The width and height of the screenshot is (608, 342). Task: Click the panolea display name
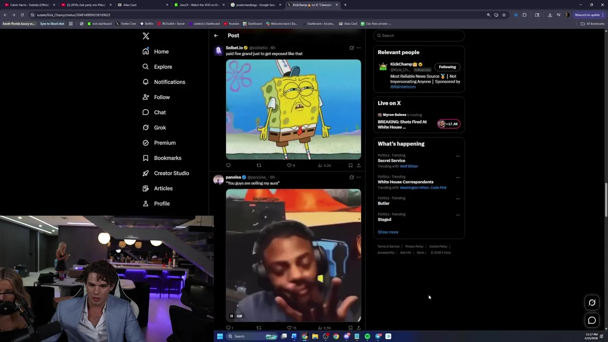pyautogui.click(x=233, y=177)
